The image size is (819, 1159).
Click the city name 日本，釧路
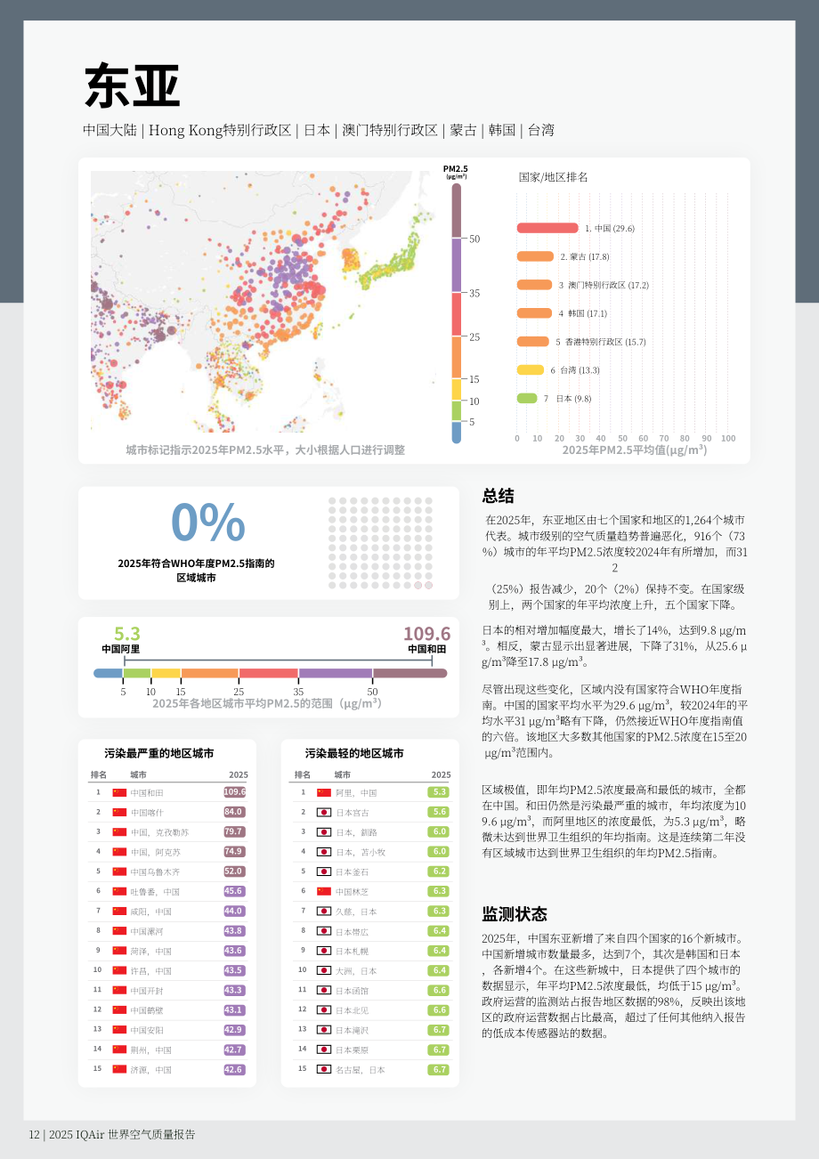coord(356,832)
